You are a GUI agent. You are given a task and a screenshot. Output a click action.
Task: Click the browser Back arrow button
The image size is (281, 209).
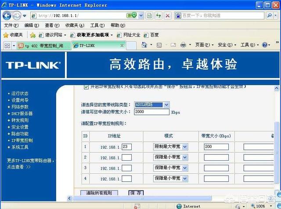(x=7, y=15)
